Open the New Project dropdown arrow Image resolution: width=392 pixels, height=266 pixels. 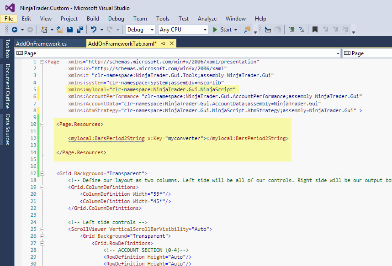(x=52, y=30)
